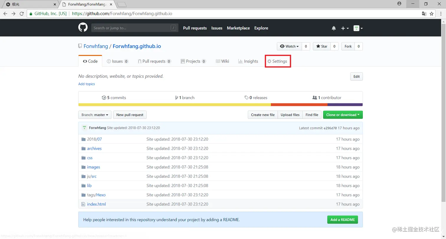Click the Forwhfang owner link
Viewport: 446px width, 239px height.
(96, 46)
